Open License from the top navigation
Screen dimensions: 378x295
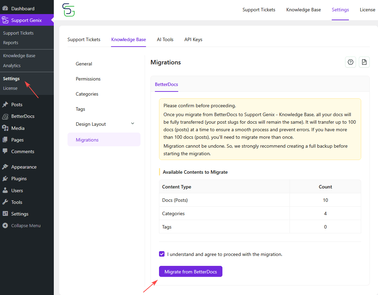coord(367,10)
